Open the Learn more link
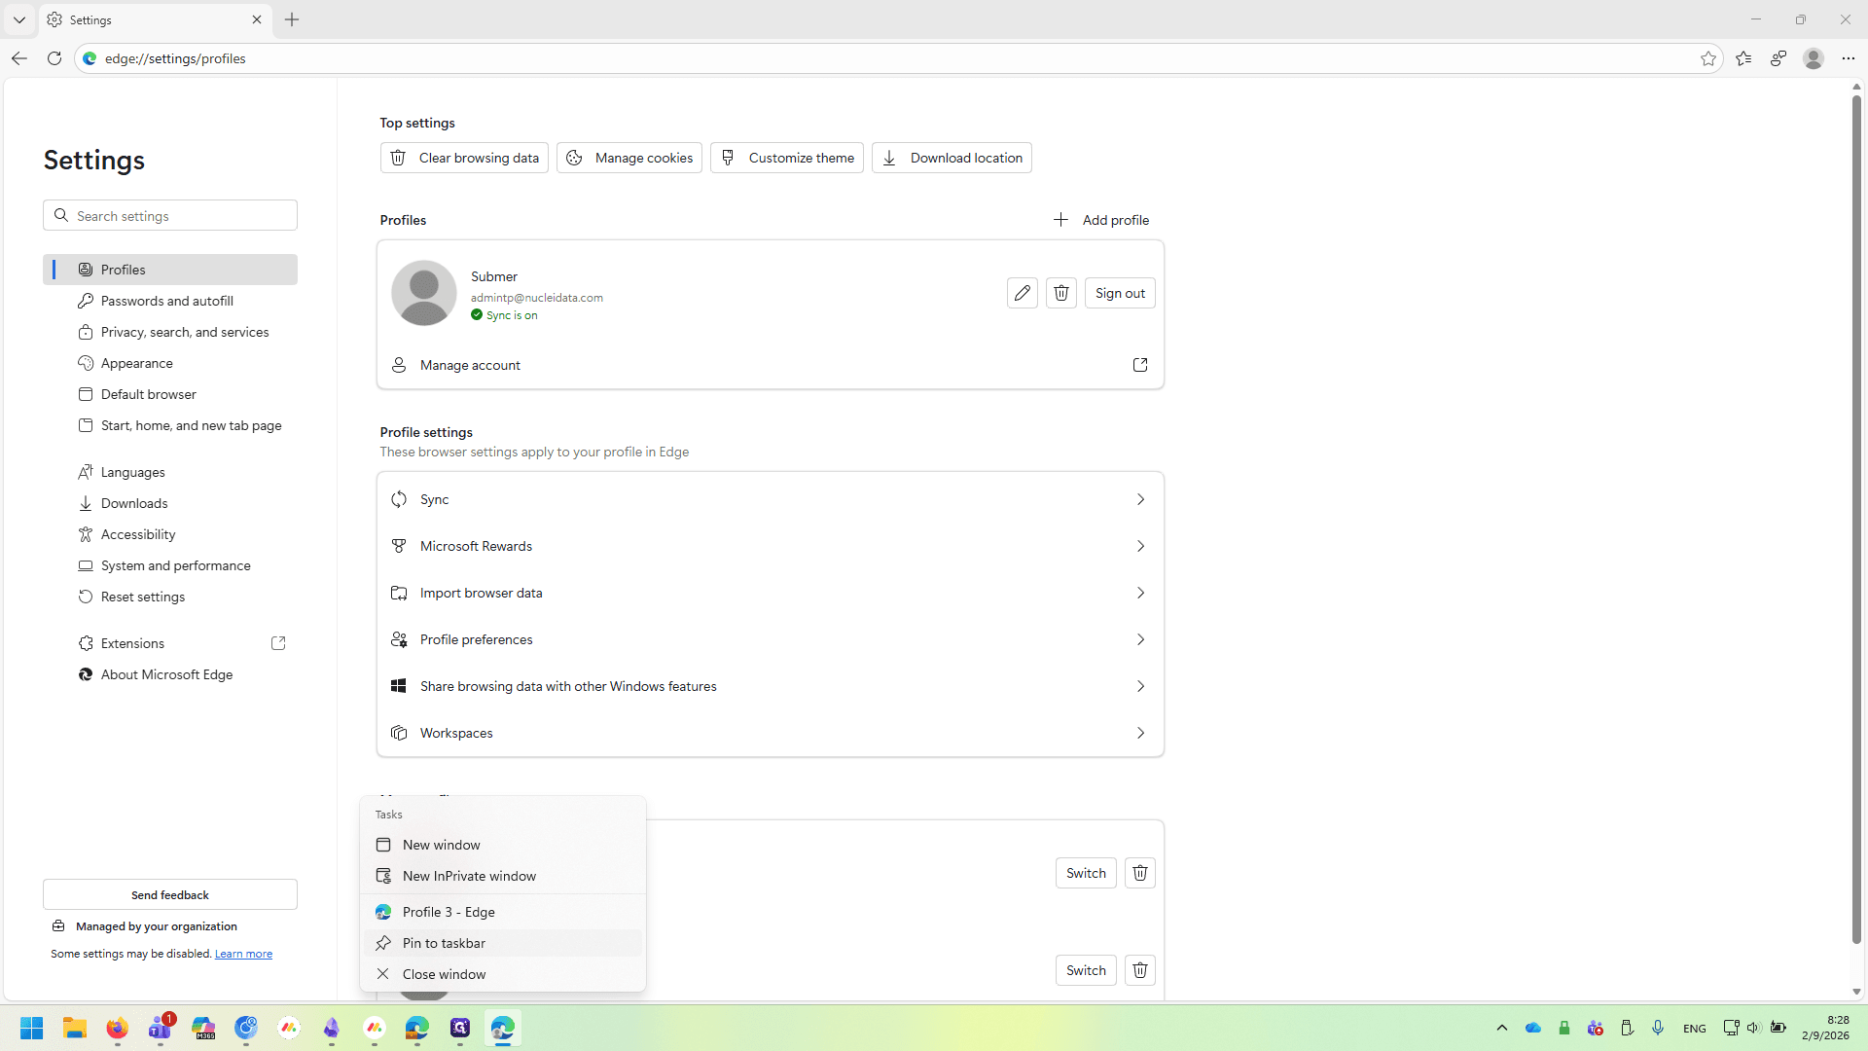 click(243, 954)
